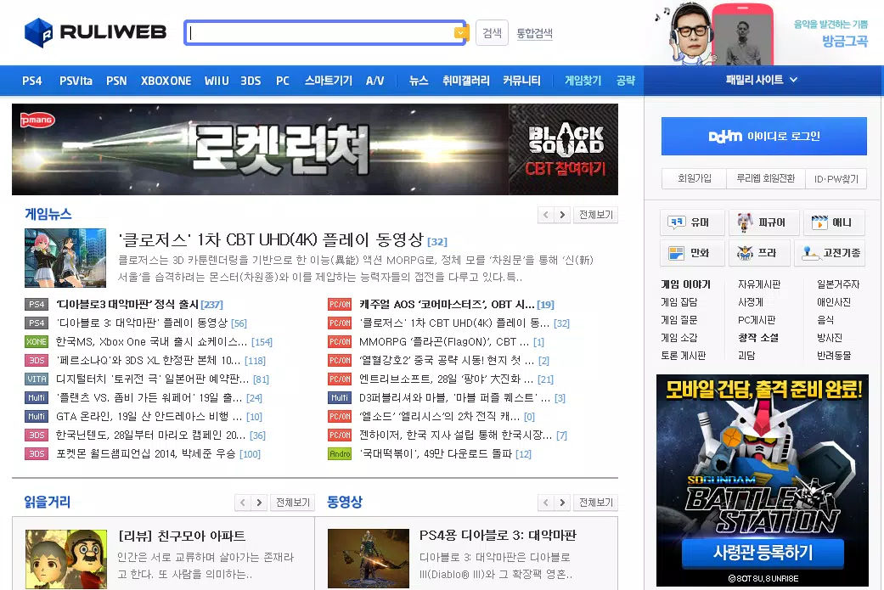Click the VITA tag beside 디지털터치 article
The image size is (884, 590).
[36, 379]
